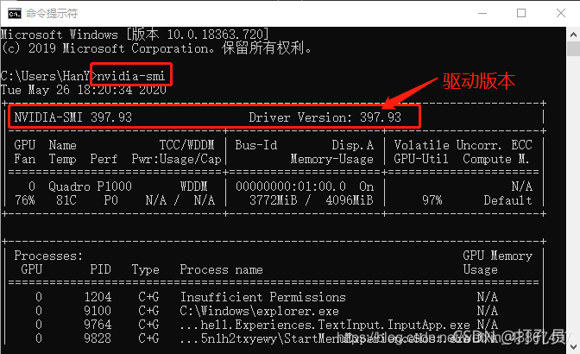Click the 'Insufficient Permissions' process name
580x354 pixels.
click(x=263, y=297)
